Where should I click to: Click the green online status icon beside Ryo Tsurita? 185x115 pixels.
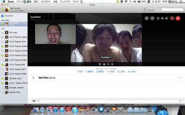[x=2, y=9]
